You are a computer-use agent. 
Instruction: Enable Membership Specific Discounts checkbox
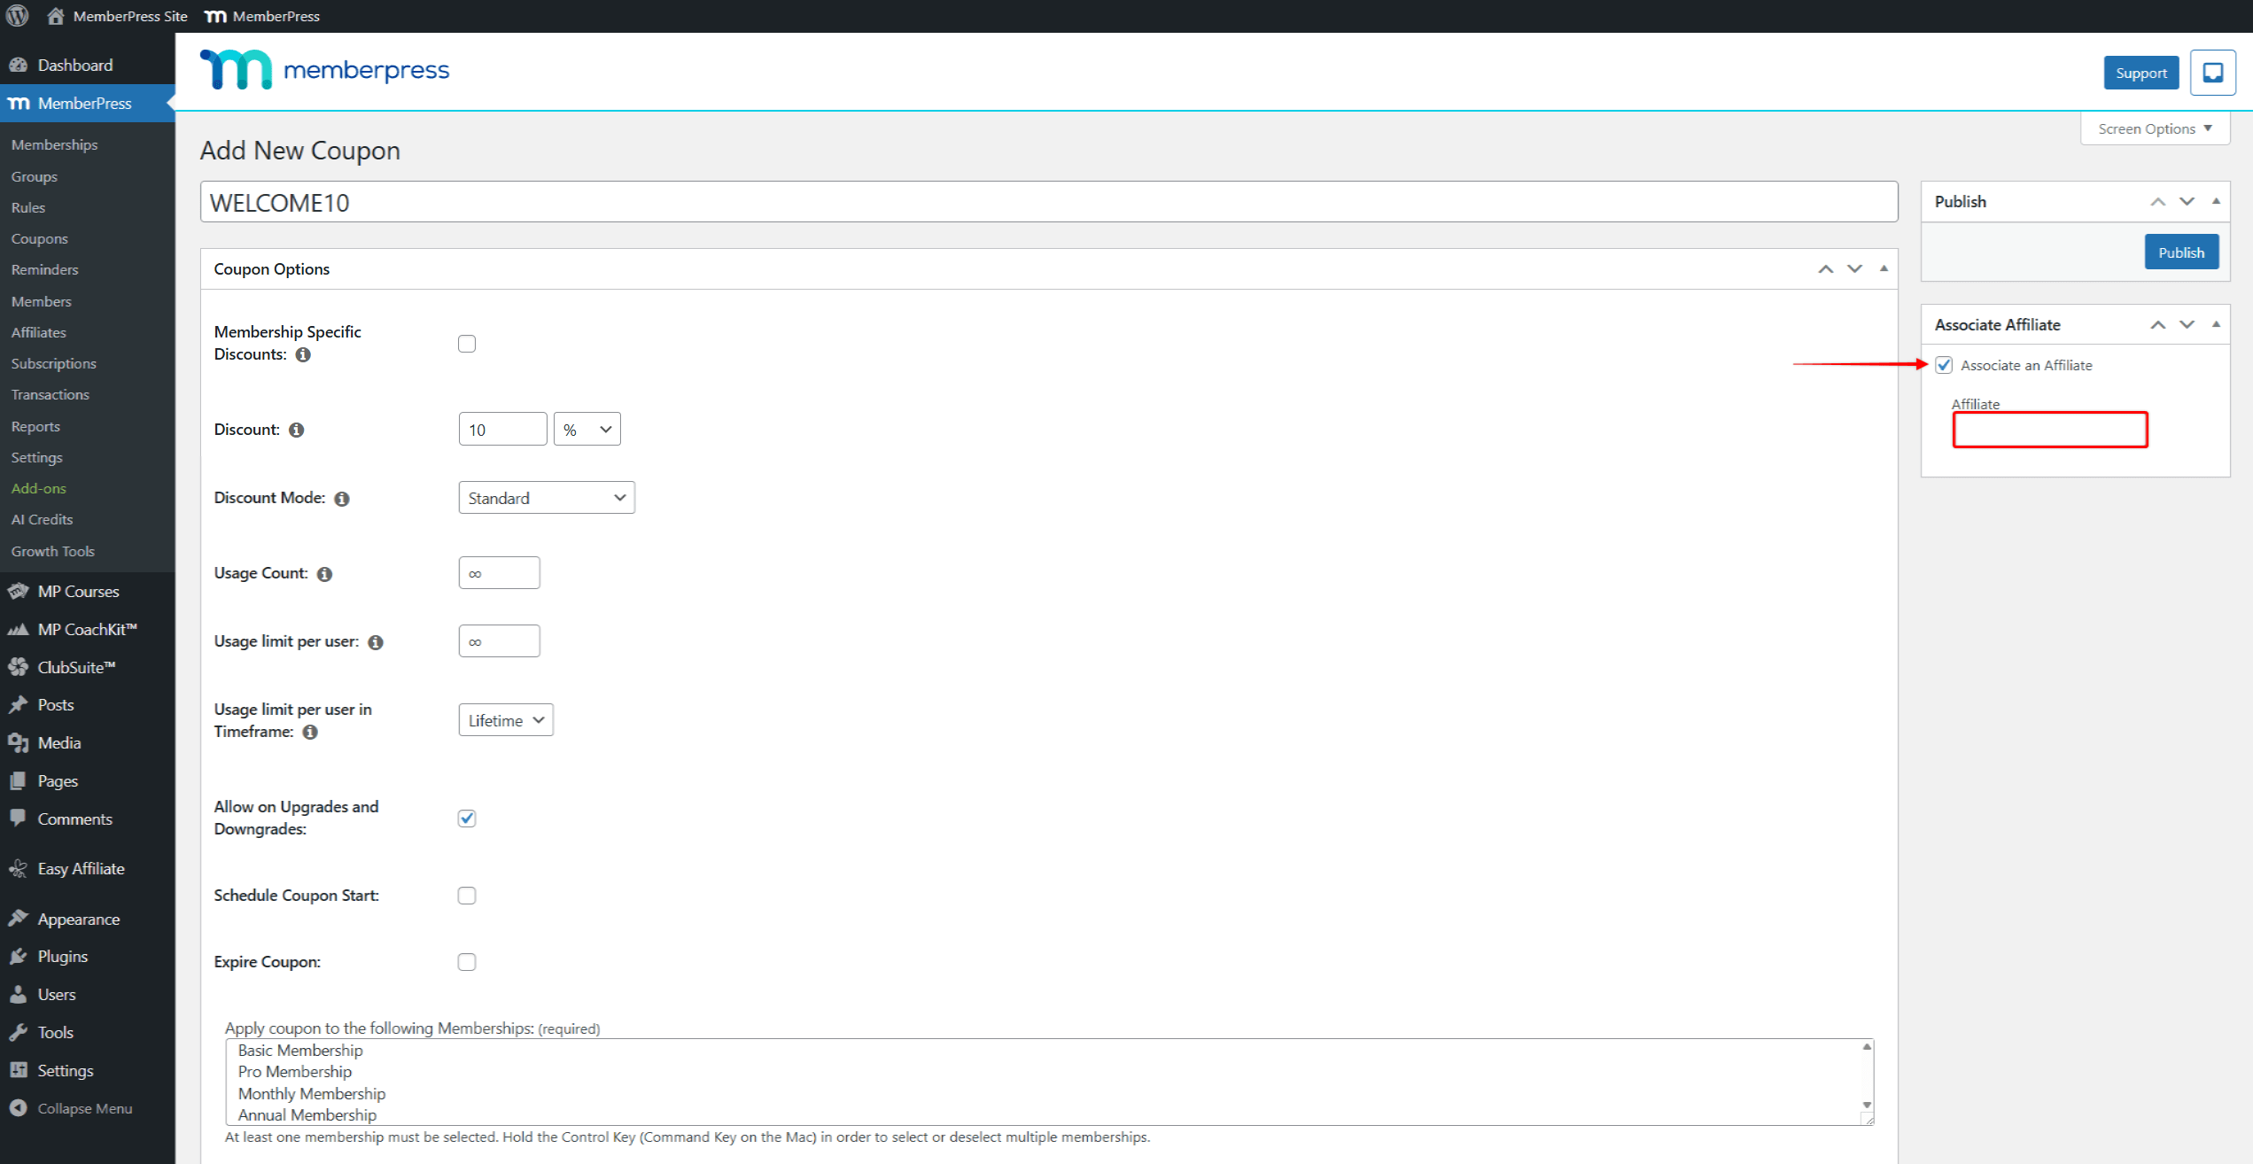467,344
